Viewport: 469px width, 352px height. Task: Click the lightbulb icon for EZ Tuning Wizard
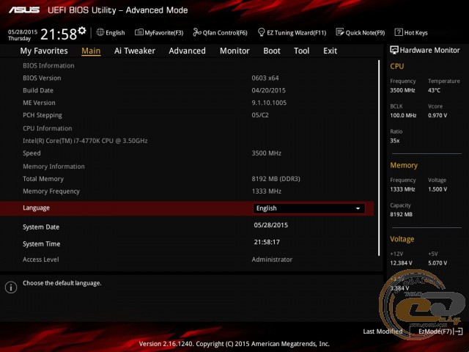261,32
